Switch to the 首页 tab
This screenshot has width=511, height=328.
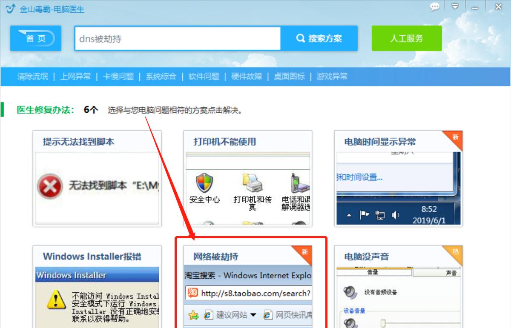(35, 38)
